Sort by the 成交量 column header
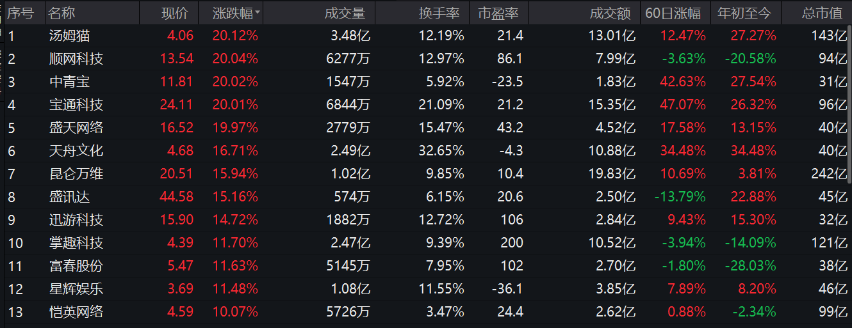852x328 pixels. pyautogui.click(x=345, y=13)
